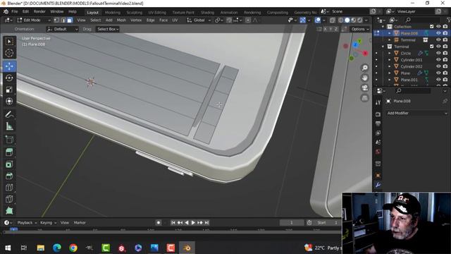Image resolution: width=451 pixels, height=254 pixels.
Task: Disable Cylinder.001 in renders camera icon
Action: point(445,59)
